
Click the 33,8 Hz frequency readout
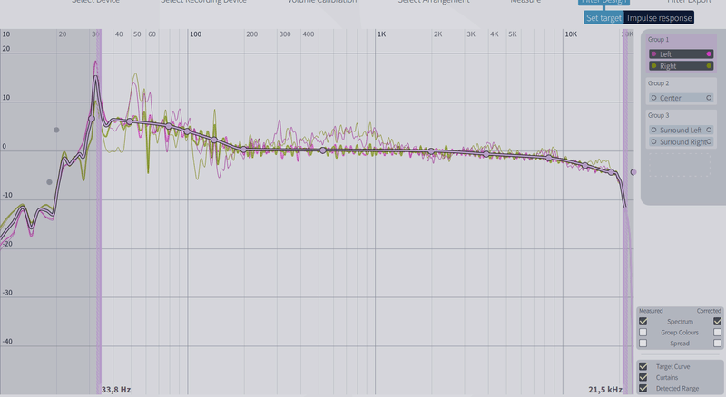coord(116,390)
